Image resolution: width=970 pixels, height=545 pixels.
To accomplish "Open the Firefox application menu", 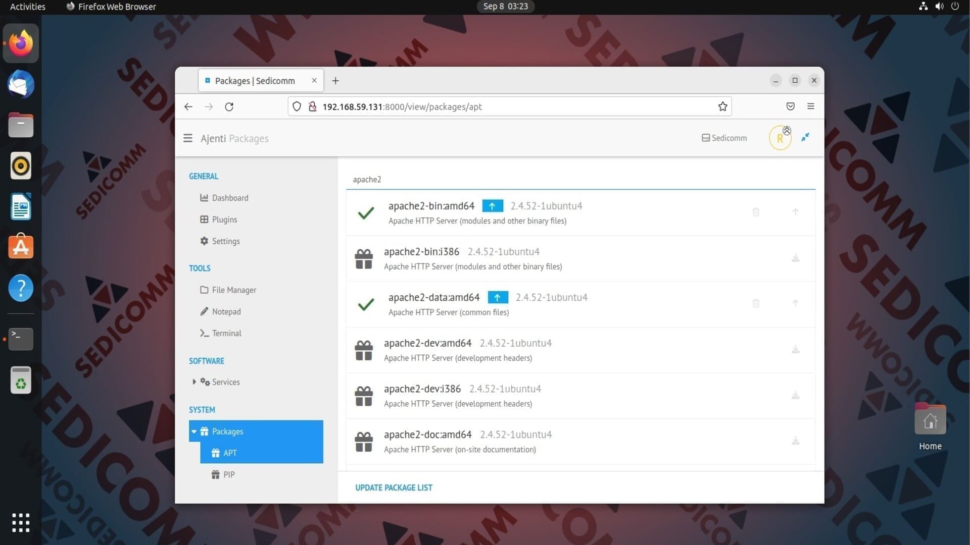I will (x=810, y=106).
